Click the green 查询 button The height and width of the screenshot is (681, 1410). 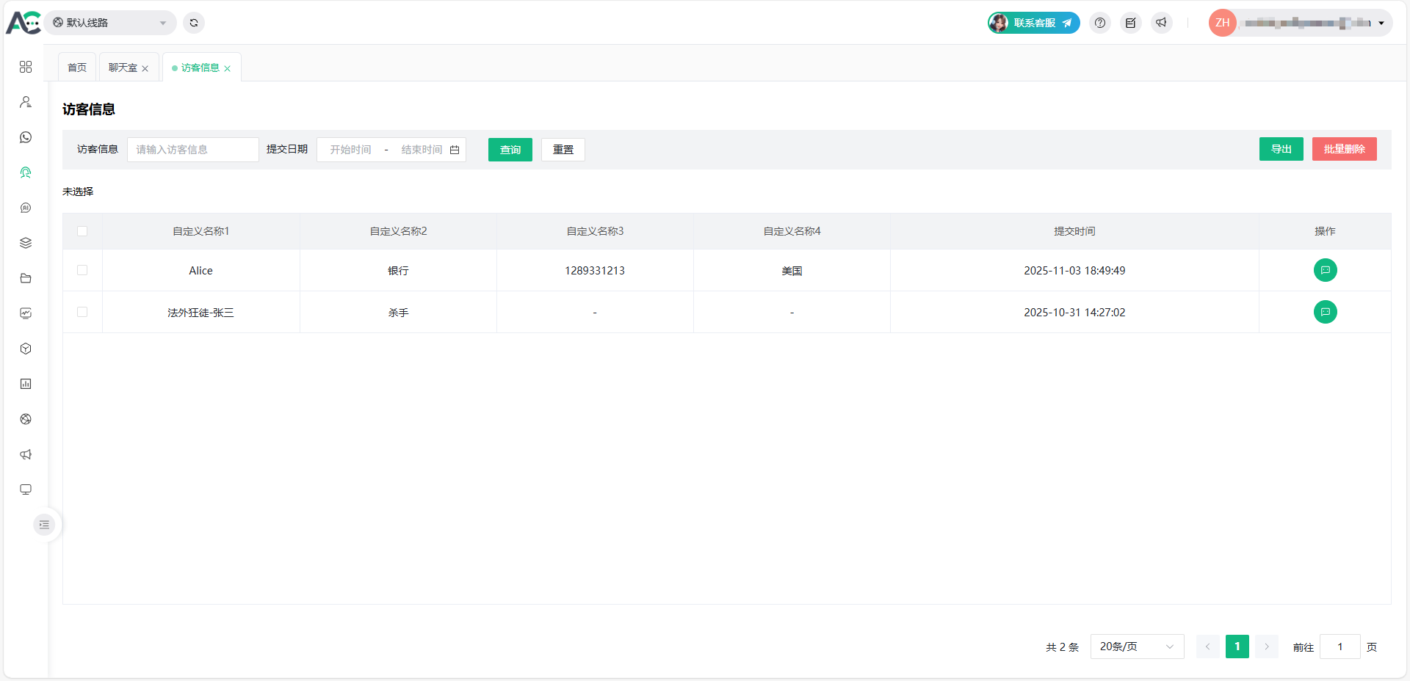point(510,150)
